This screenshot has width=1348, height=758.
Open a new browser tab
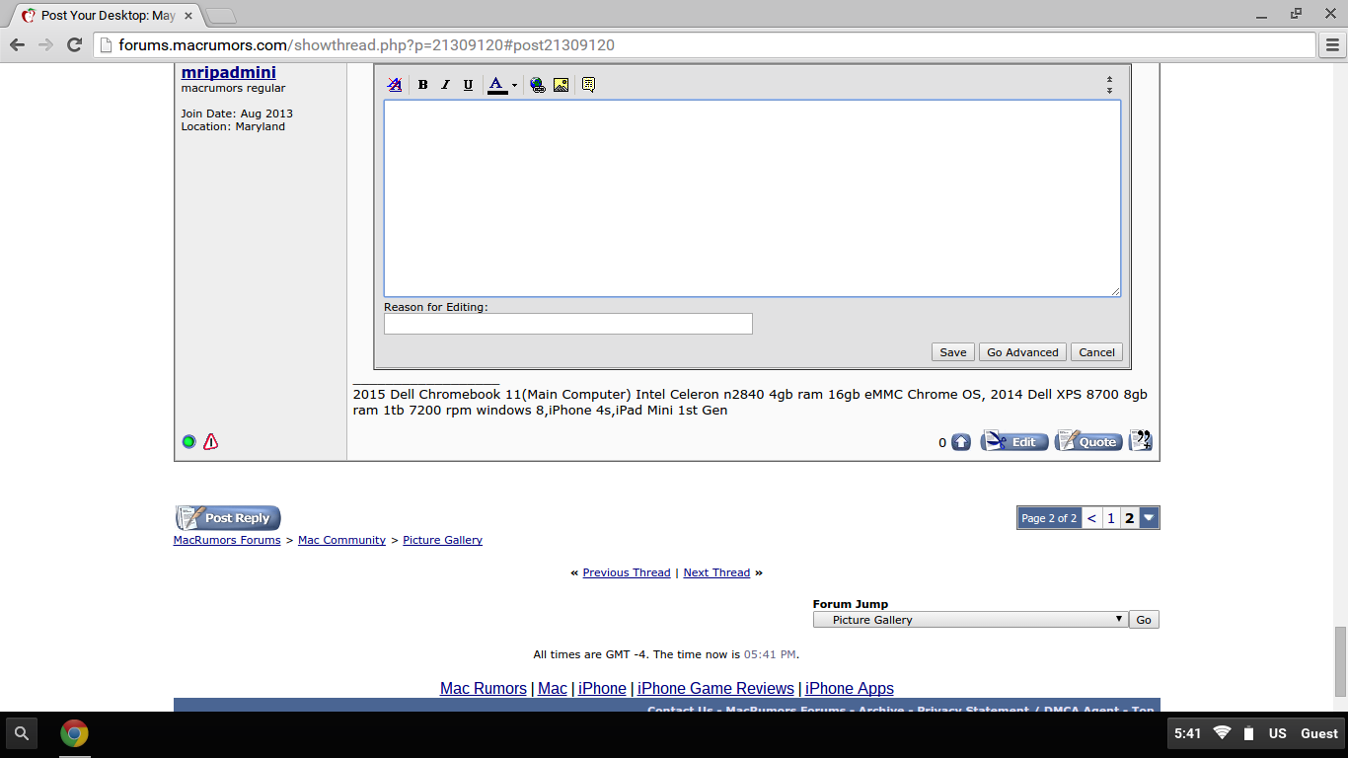tap(221, 16)
